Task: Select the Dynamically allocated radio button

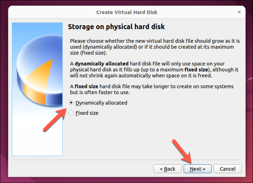Action: pos(71,103)
